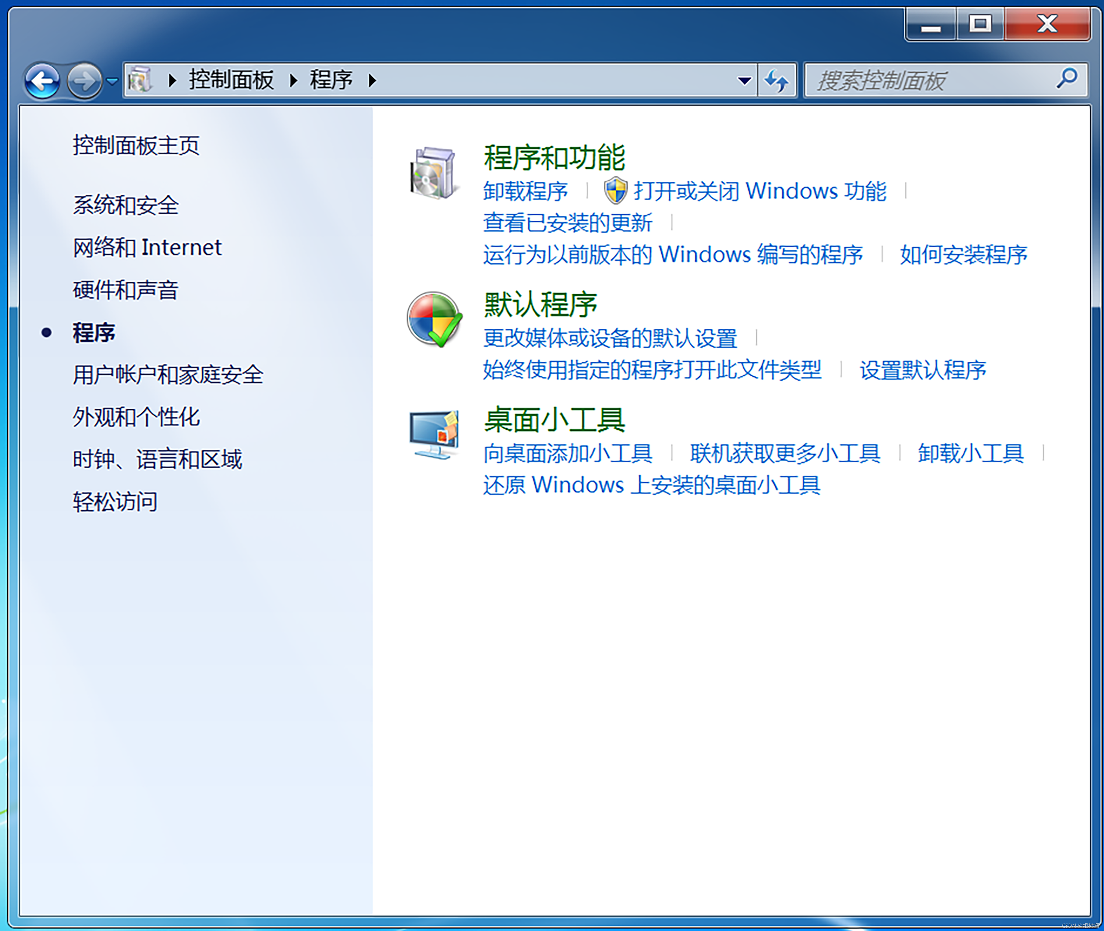Screen dimensions: 1104x931
Task: Click the 设置默认程序 link
Action: pos(923,370)
